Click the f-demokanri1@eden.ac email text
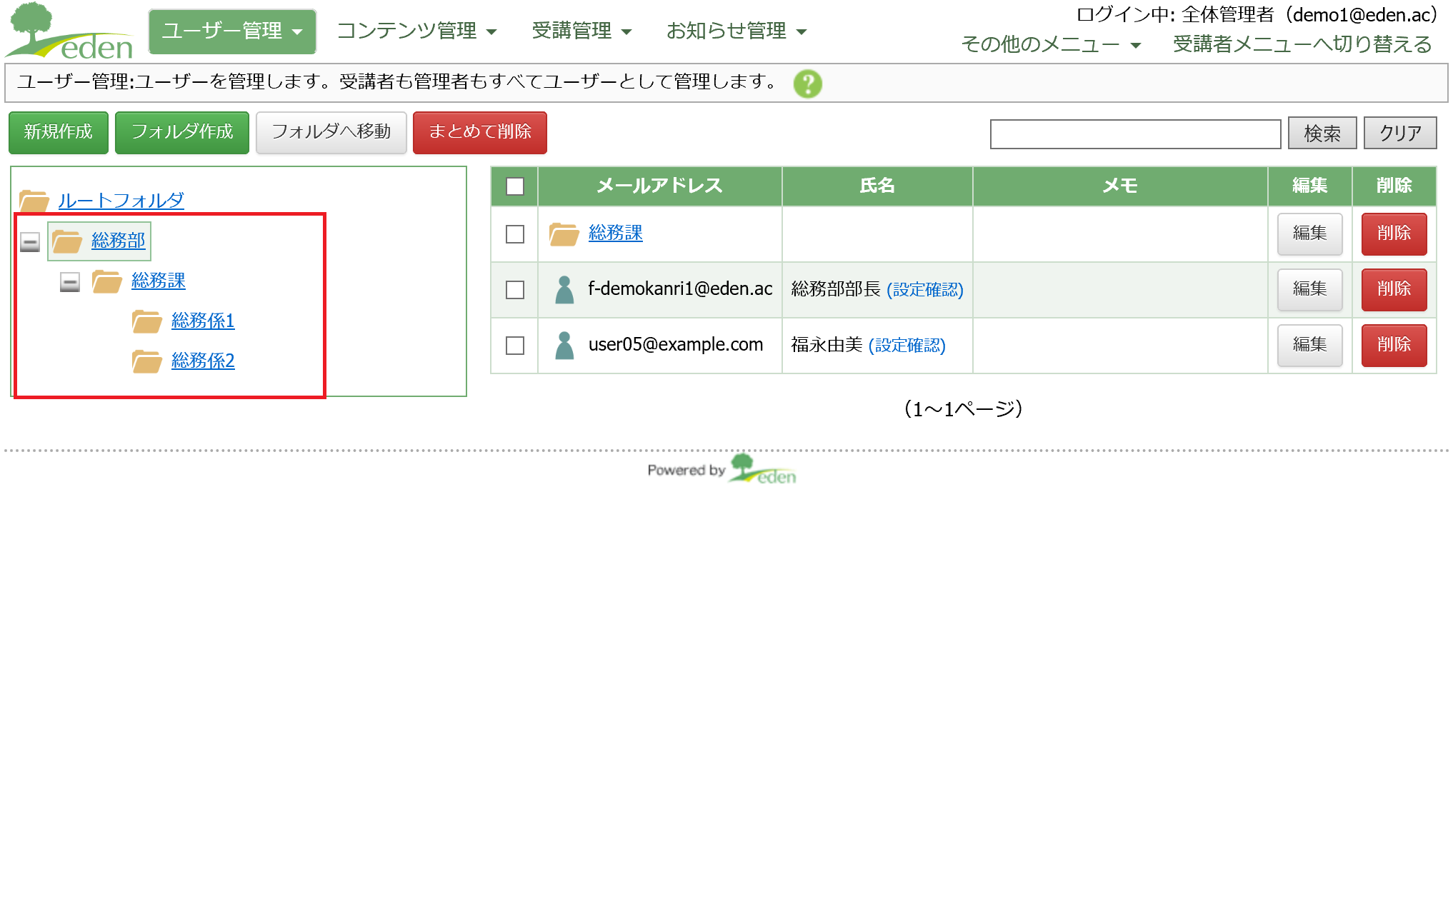 (x=680, y=288)
